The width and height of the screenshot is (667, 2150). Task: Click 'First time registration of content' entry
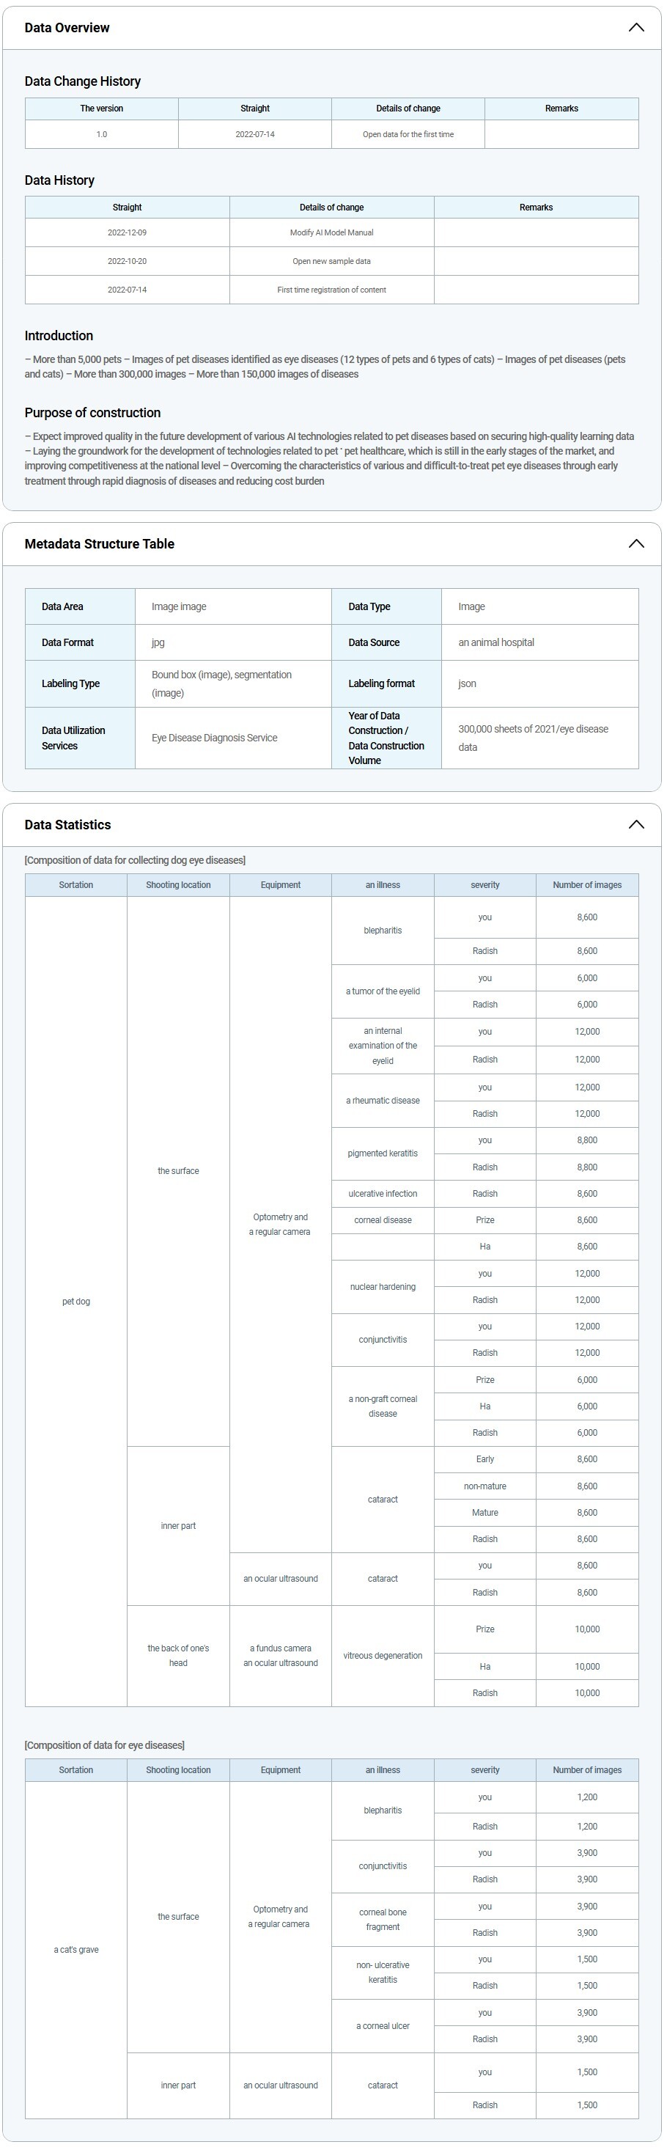331,290
